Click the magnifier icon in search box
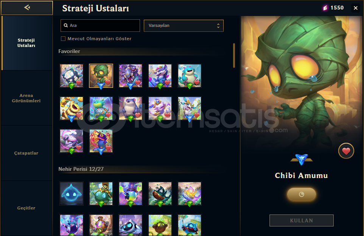Image resolution: width=364 pixels, height=236 pixels. click(x=66, y=26)
